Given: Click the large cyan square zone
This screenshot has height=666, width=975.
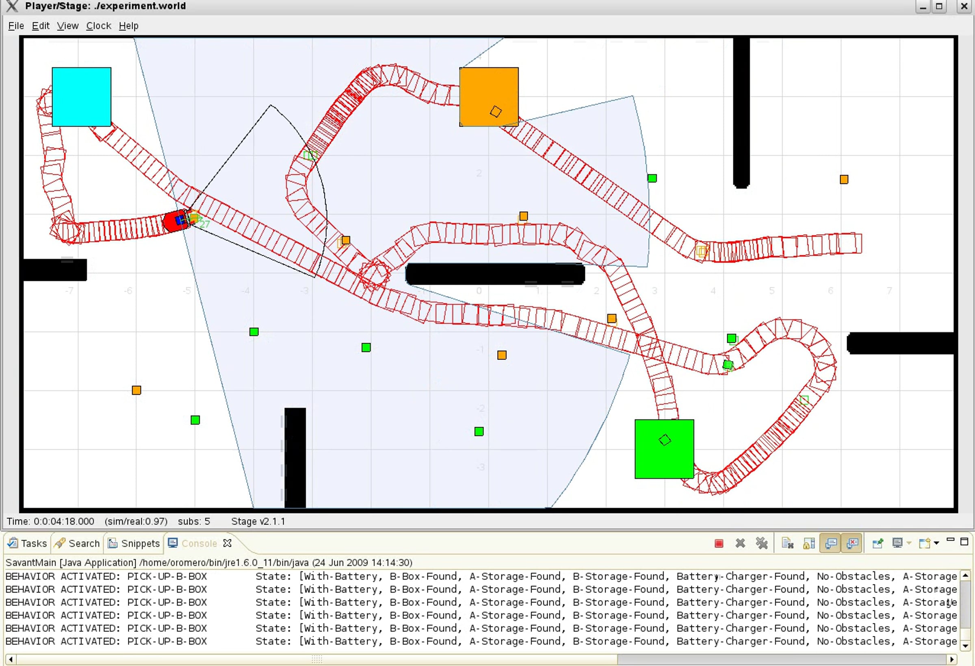Looking at the screenshot, I should (81, 97).
